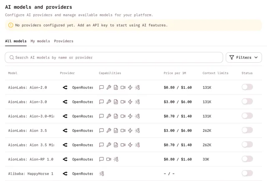Image resolution: width=267 pixels, height=181 pixels.
Task: Click the Provider column header
Action: pos(67,73)
